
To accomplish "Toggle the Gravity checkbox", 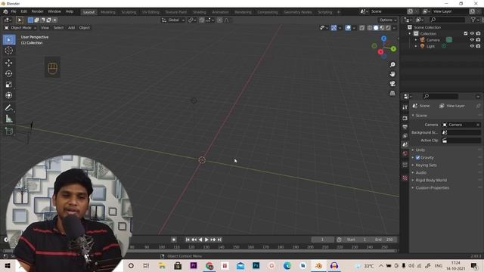I will pos(417,158).
